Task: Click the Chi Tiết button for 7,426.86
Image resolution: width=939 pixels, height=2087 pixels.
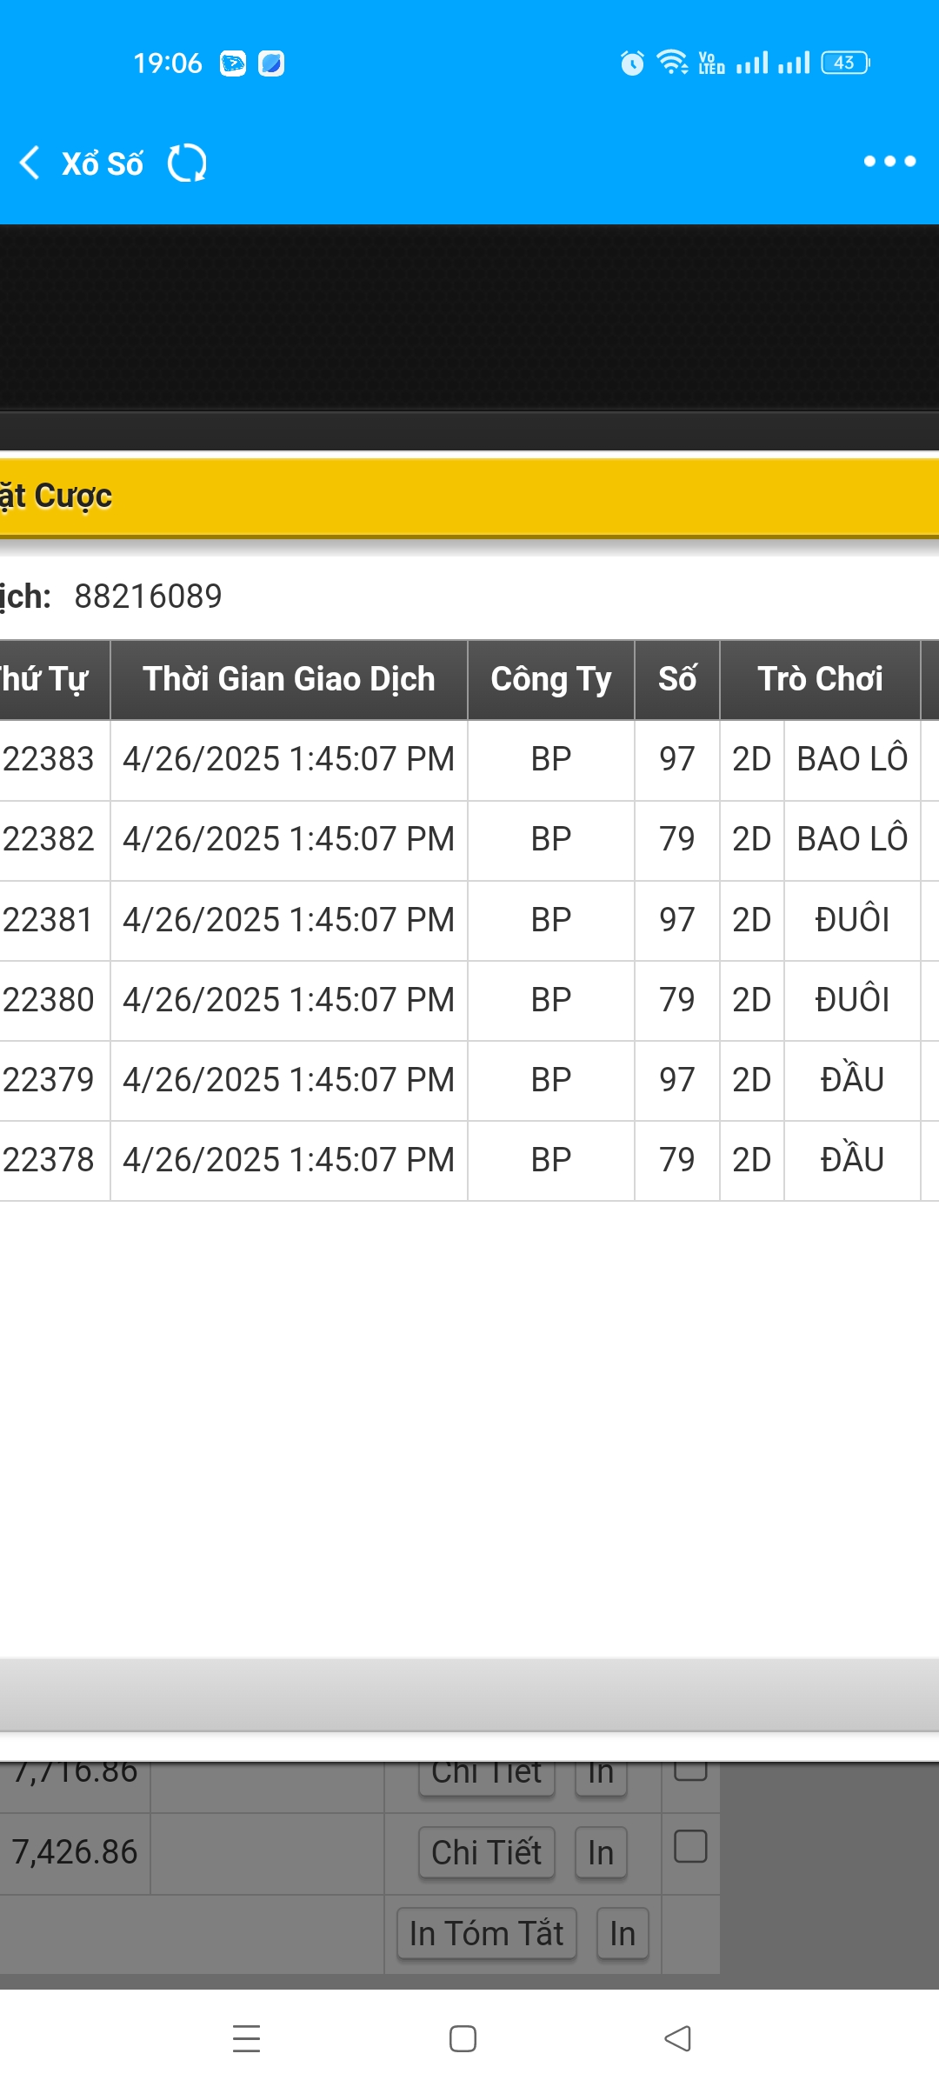Action: [486, 1852]
